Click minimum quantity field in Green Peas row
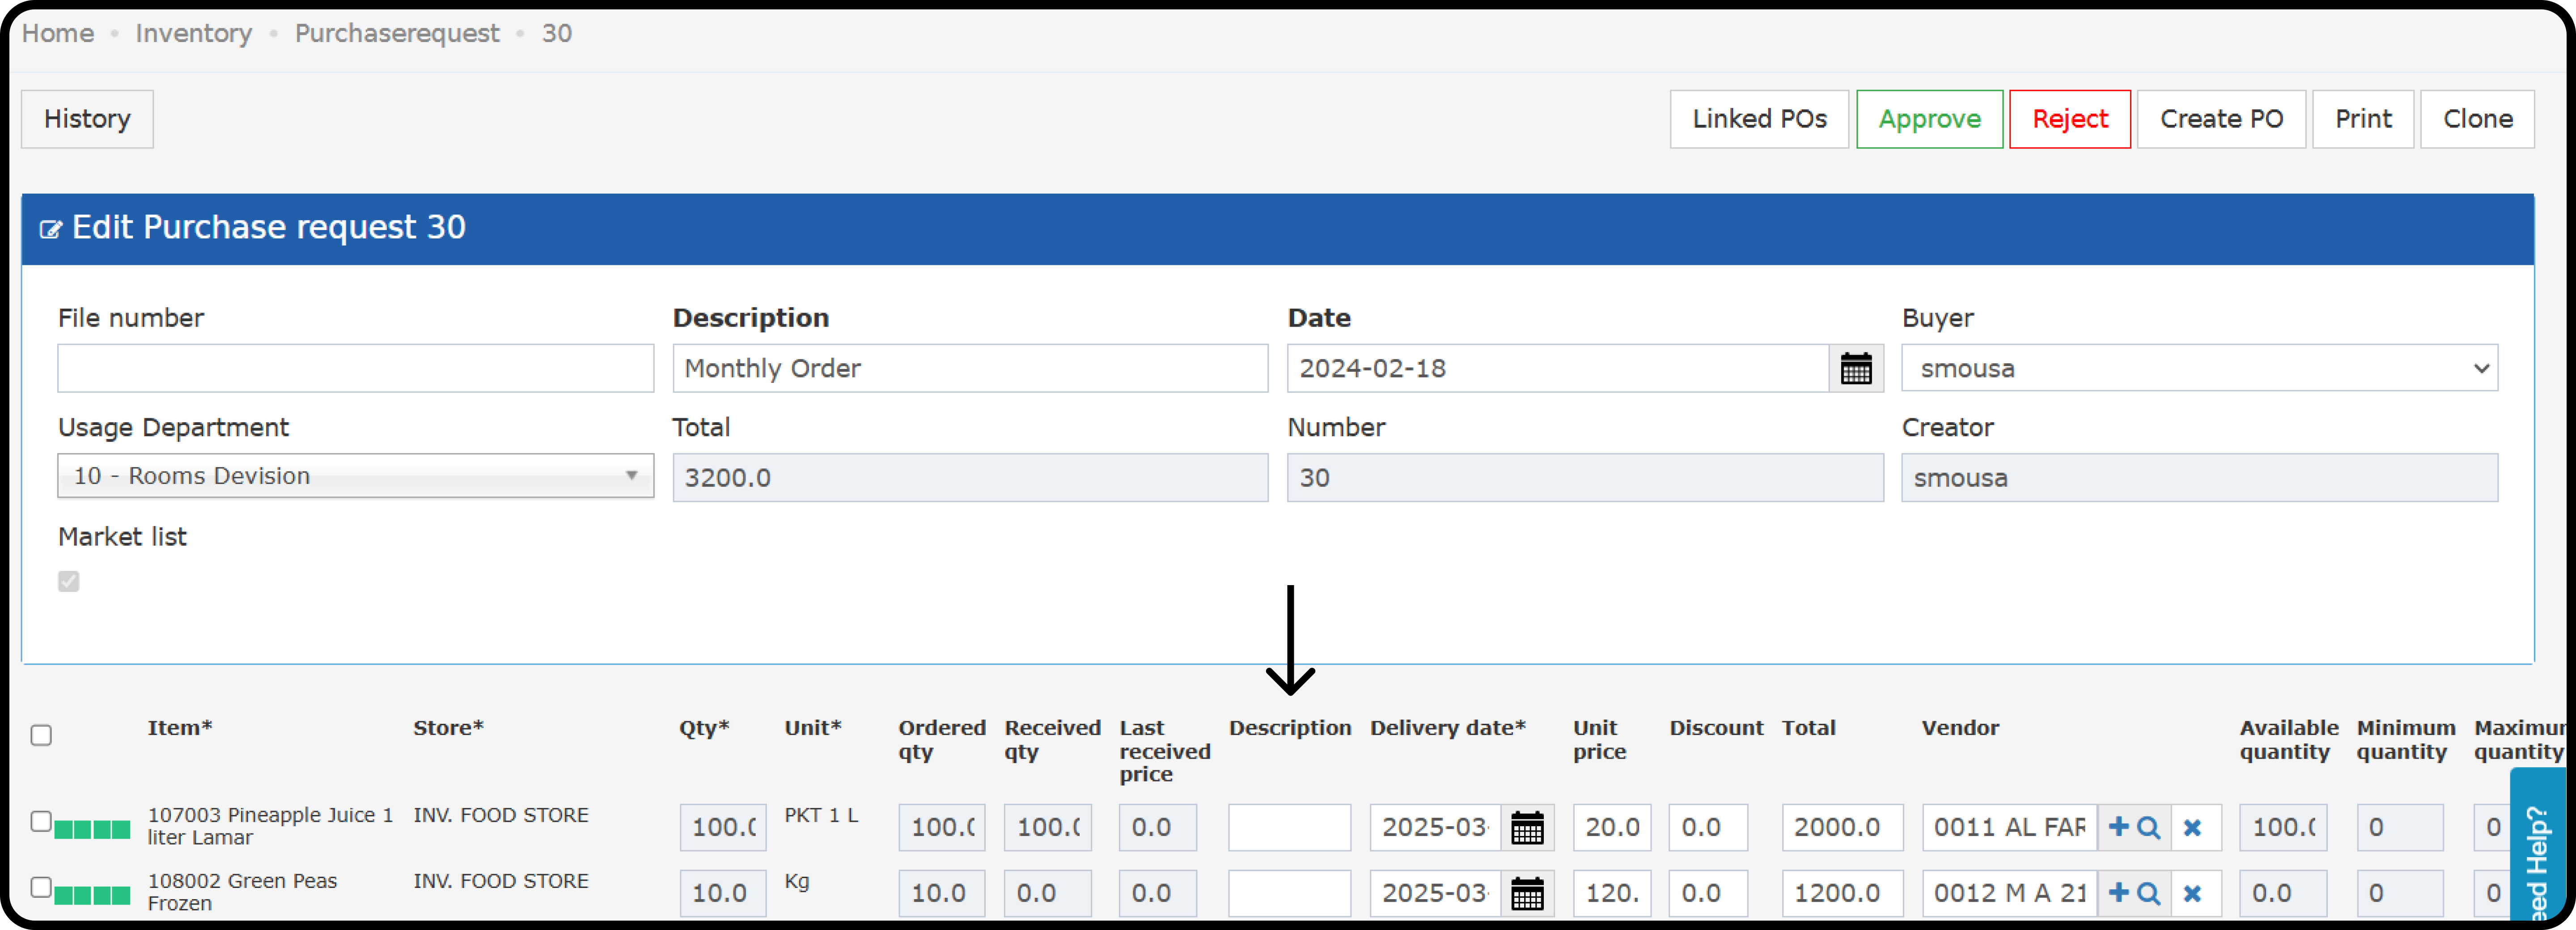Viewport: 2576px width, 930px height. click(2399, 893)
